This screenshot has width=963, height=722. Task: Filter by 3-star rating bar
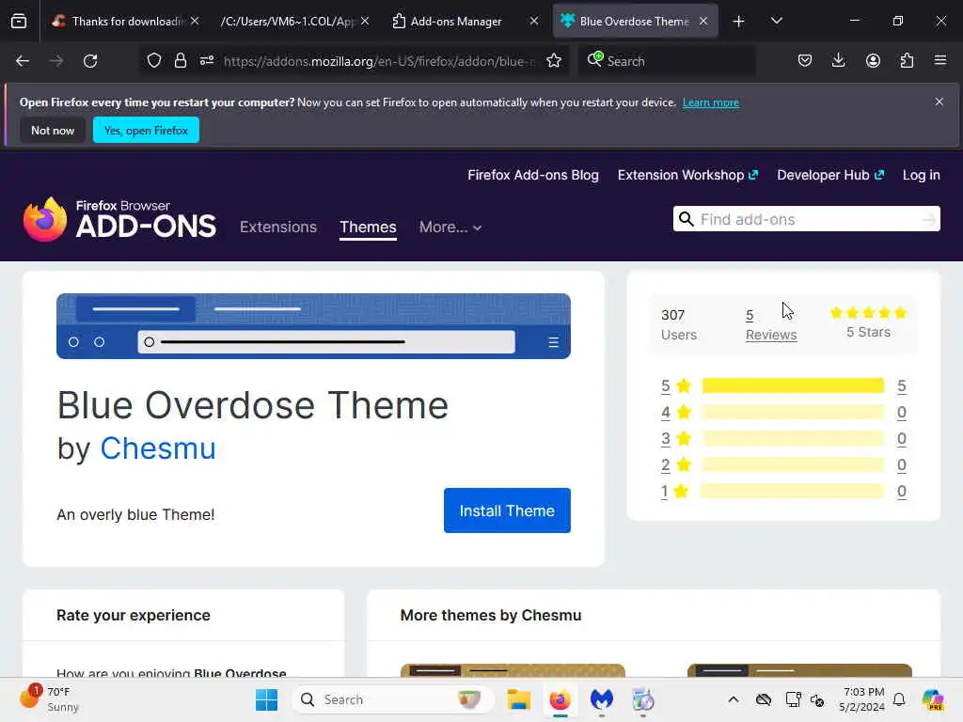[x=793, y=438]
